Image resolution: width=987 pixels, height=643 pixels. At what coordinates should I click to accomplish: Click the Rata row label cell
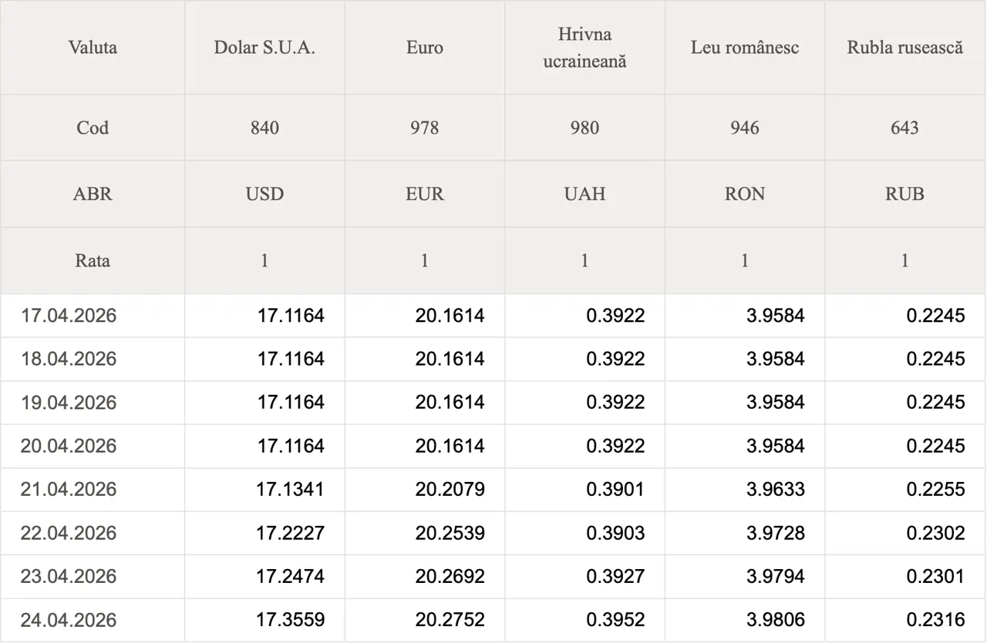(93, 260)
